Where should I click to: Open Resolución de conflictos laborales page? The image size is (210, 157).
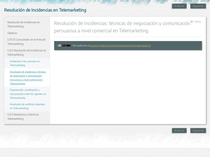coord(27,106)
